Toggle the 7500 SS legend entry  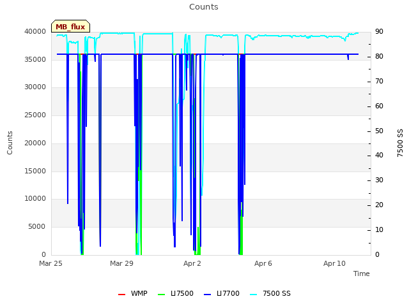pyautogui.click(x=270, y=293)
